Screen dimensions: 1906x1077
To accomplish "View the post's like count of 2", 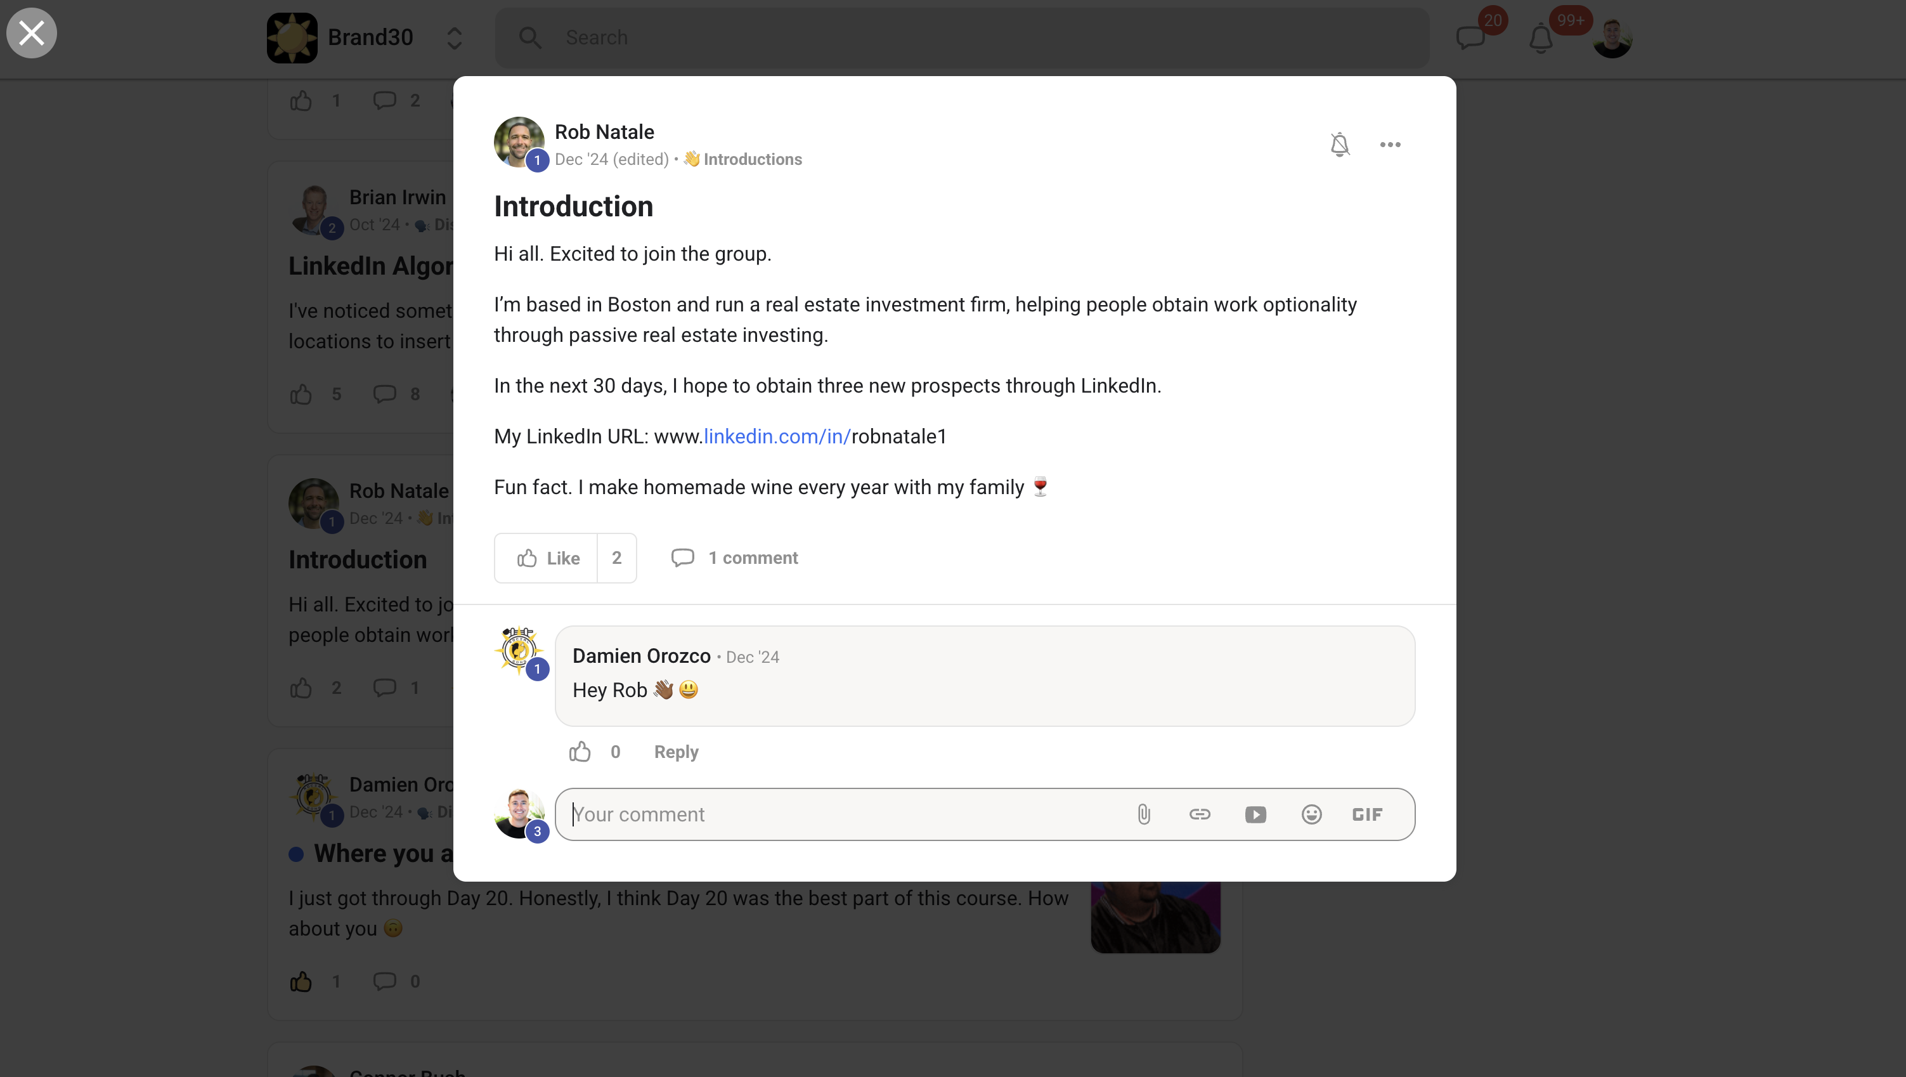I will click(617, 558).
